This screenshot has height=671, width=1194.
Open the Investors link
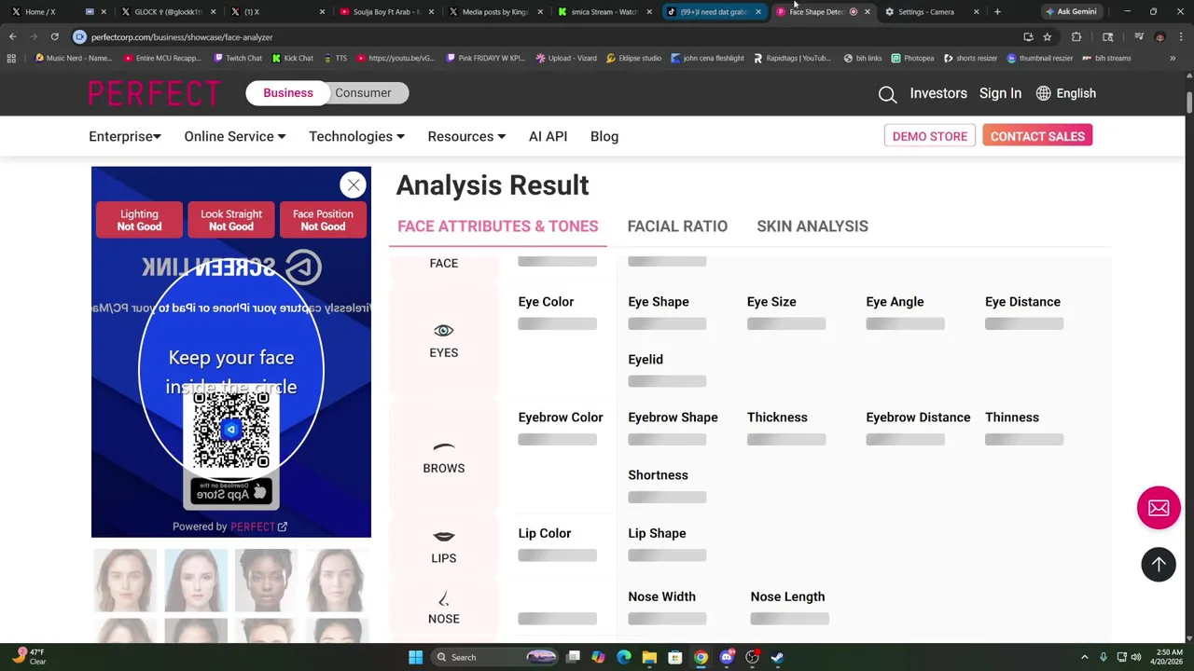(x=938, y=93)
